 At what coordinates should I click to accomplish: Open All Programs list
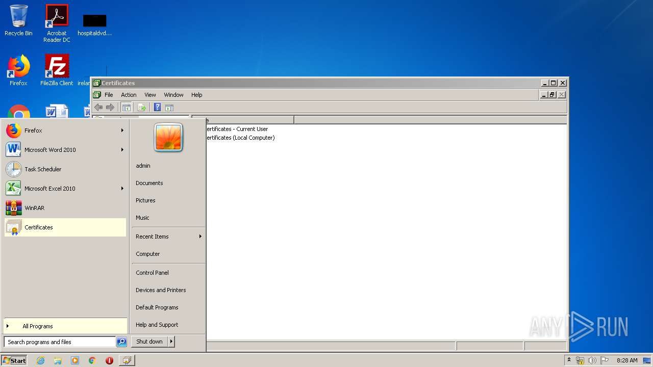pyautogui.click(x=65, y=326)
